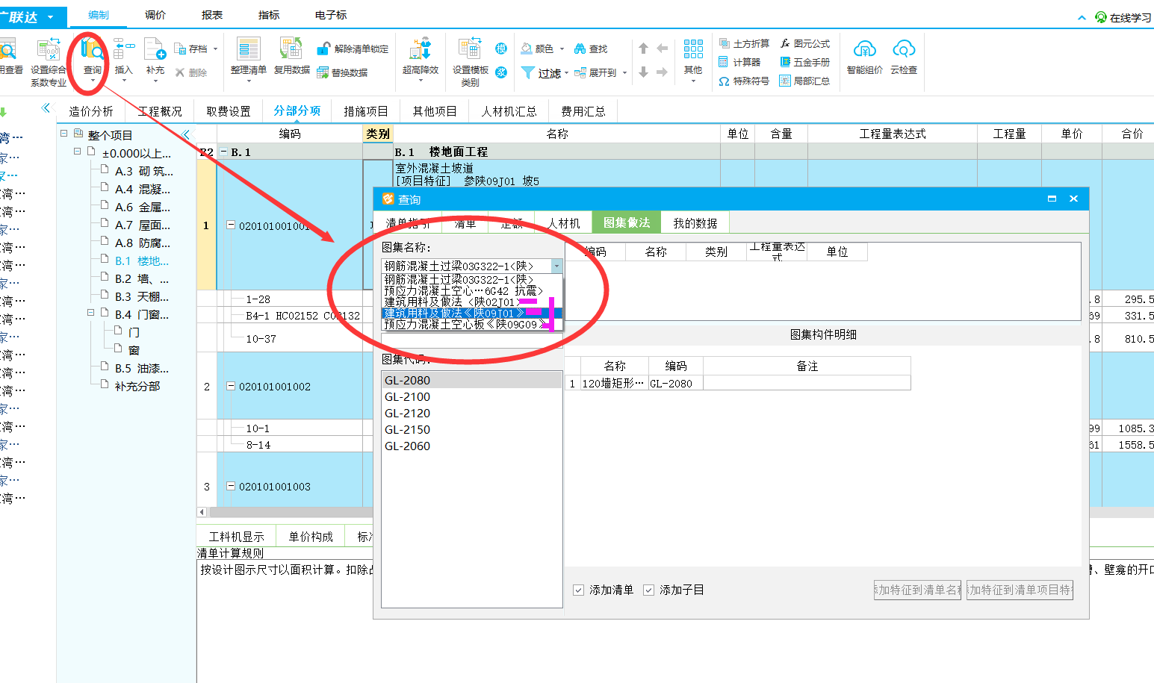Open 图元公式 (fx formula) tool
Screen dimensions: 1154x683
tap(805, 43)
